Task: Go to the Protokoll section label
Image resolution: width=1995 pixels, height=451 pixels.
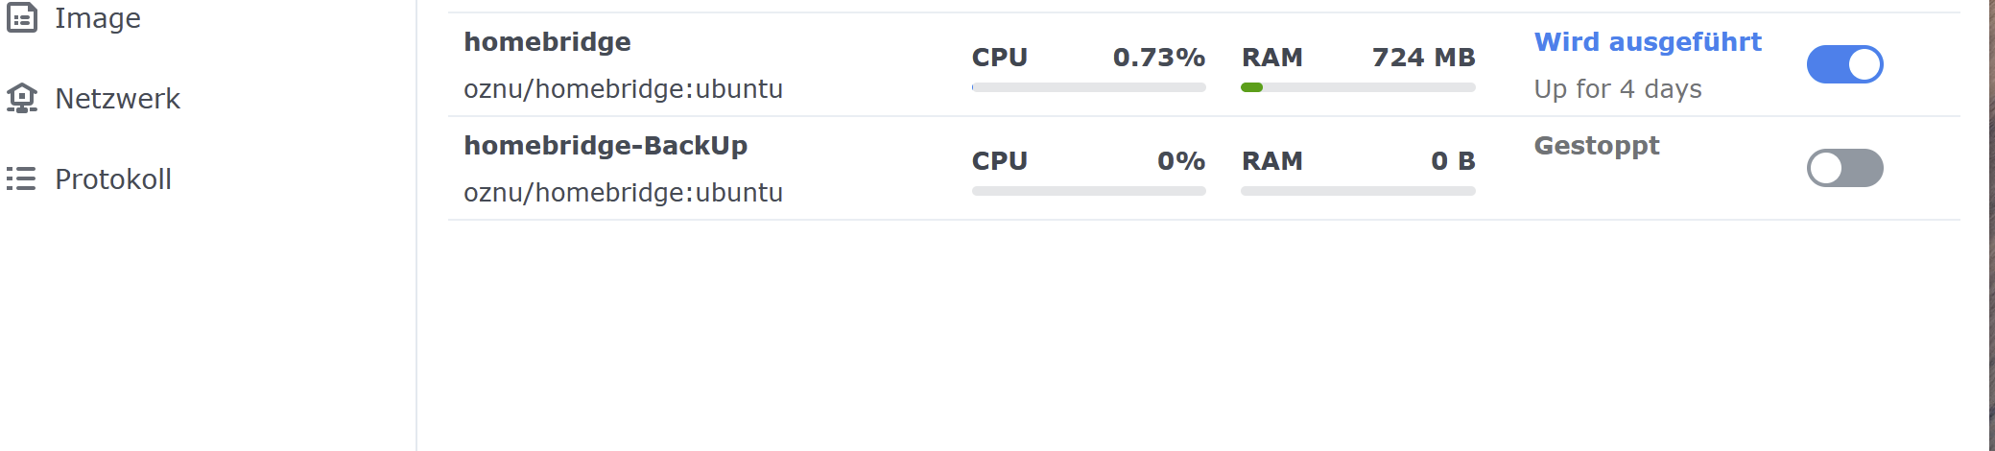Action: [112, 178]
